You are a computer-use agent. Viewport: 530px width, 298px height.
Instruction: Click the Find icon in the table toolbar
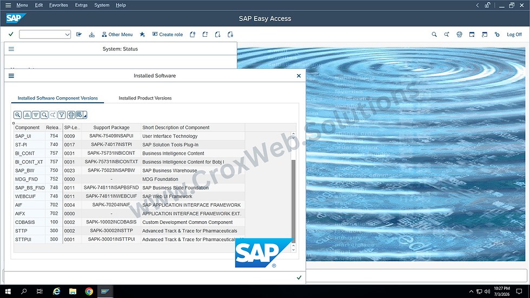(x=44, y=115)
